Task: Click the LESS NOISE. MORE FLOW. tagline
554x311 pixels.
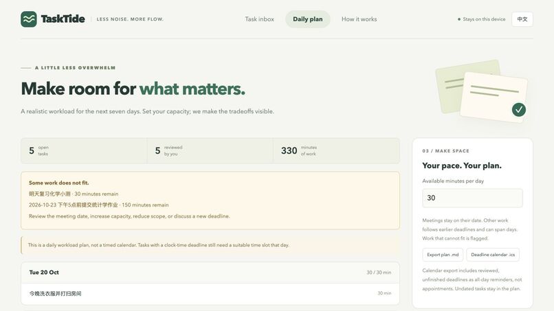Action: tap(130, 19)
